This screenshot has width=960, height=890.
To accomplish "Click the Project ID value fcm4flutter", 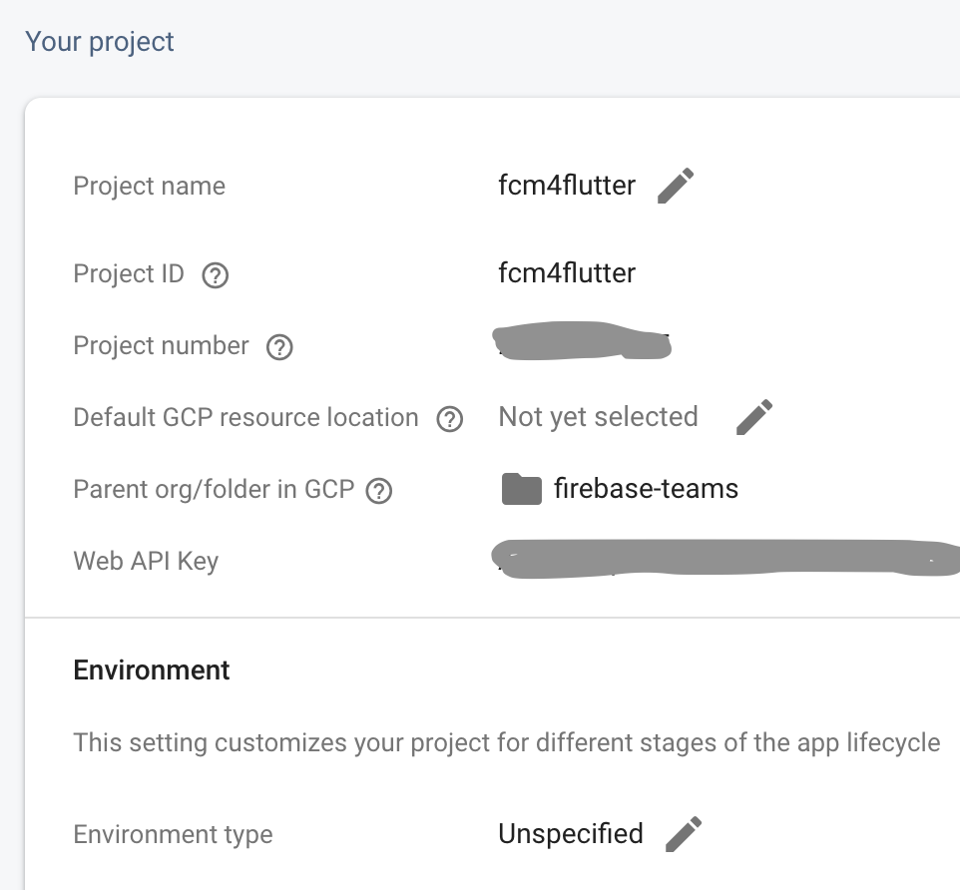I will point(567,272).
